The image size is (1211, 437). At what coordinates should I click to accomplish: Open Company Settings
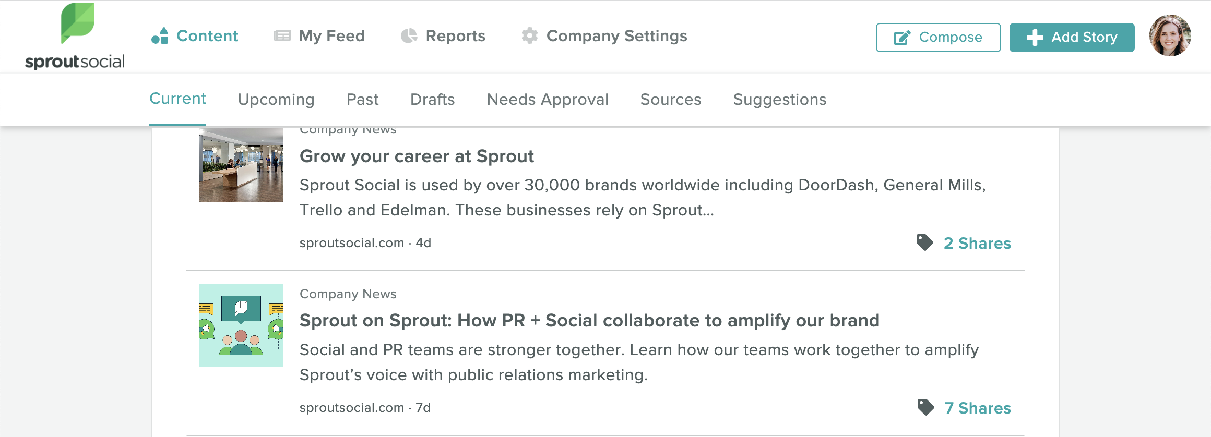[x=604, y=36]
